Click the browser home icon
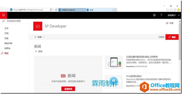Image resolution: width=182 pixels, height=94 pixels. click(168, 10)
